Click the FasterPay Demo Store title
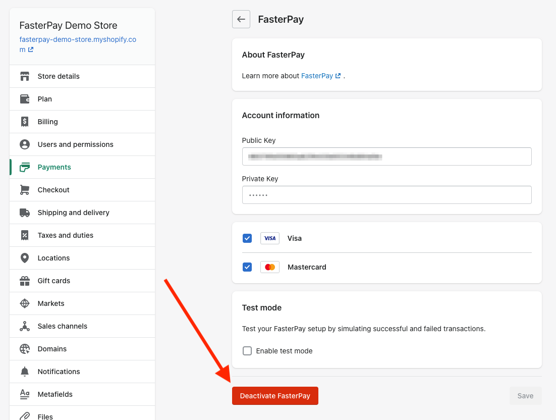 click(69, 26)
